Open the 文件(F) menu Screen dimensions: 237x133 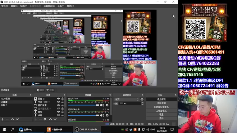tap(4, 6)
